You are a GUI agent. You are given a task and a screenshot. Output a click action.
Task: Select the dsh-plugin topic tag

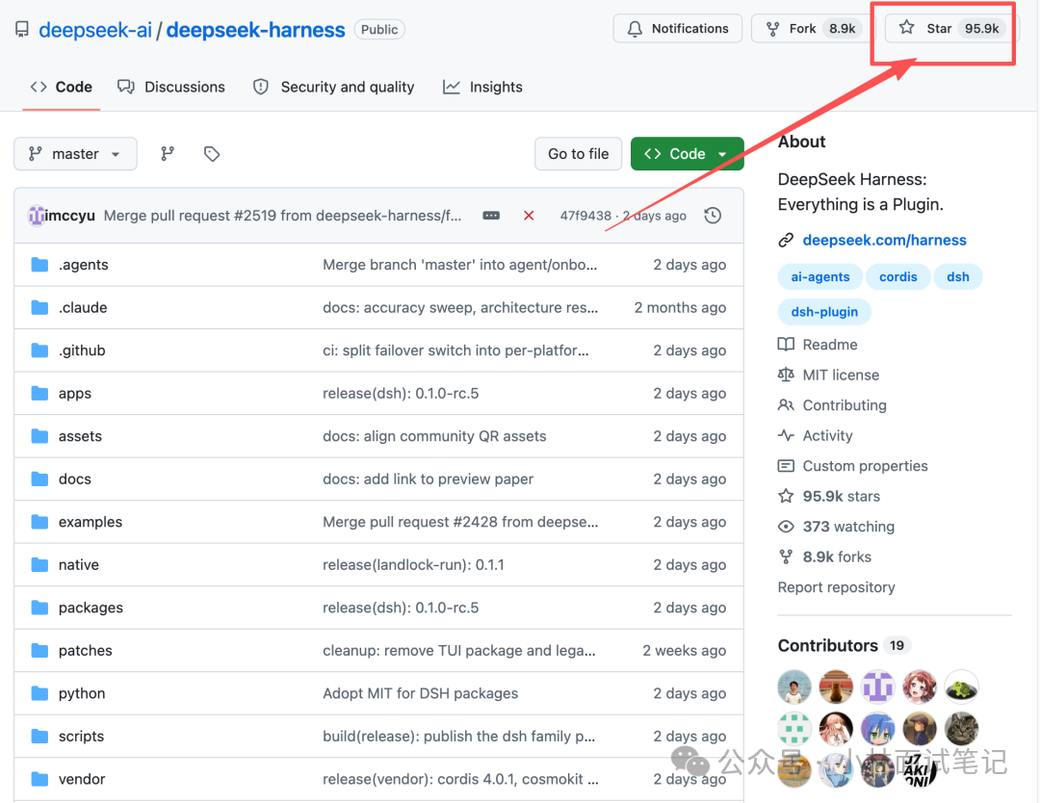824,312
